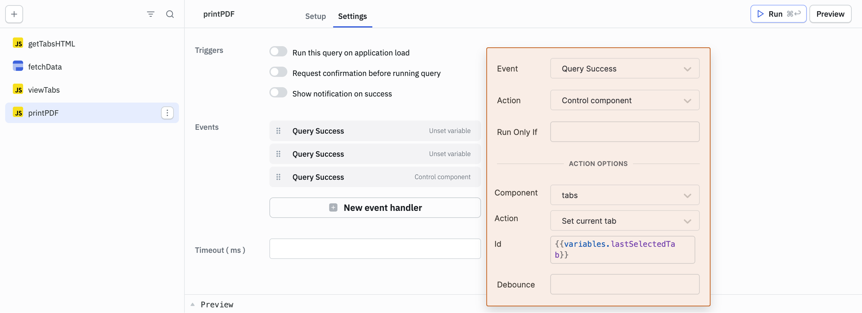Open the Event dropdown showing Query Success
The width and height of the screenshot is (862, 313).
(625, 69)
